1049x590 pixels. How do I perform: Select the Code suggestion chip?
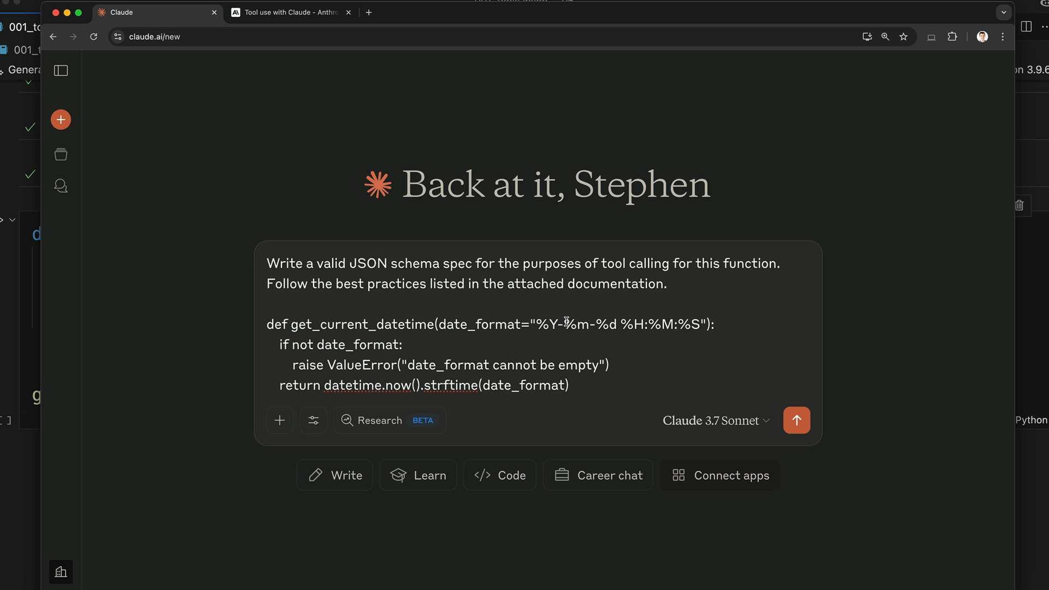[499, 475]
